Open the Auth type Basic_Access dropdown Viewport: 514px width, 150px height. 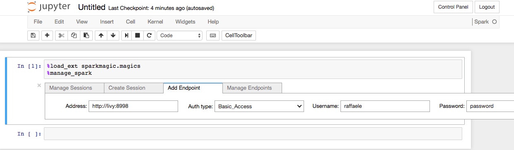point(259,106)
